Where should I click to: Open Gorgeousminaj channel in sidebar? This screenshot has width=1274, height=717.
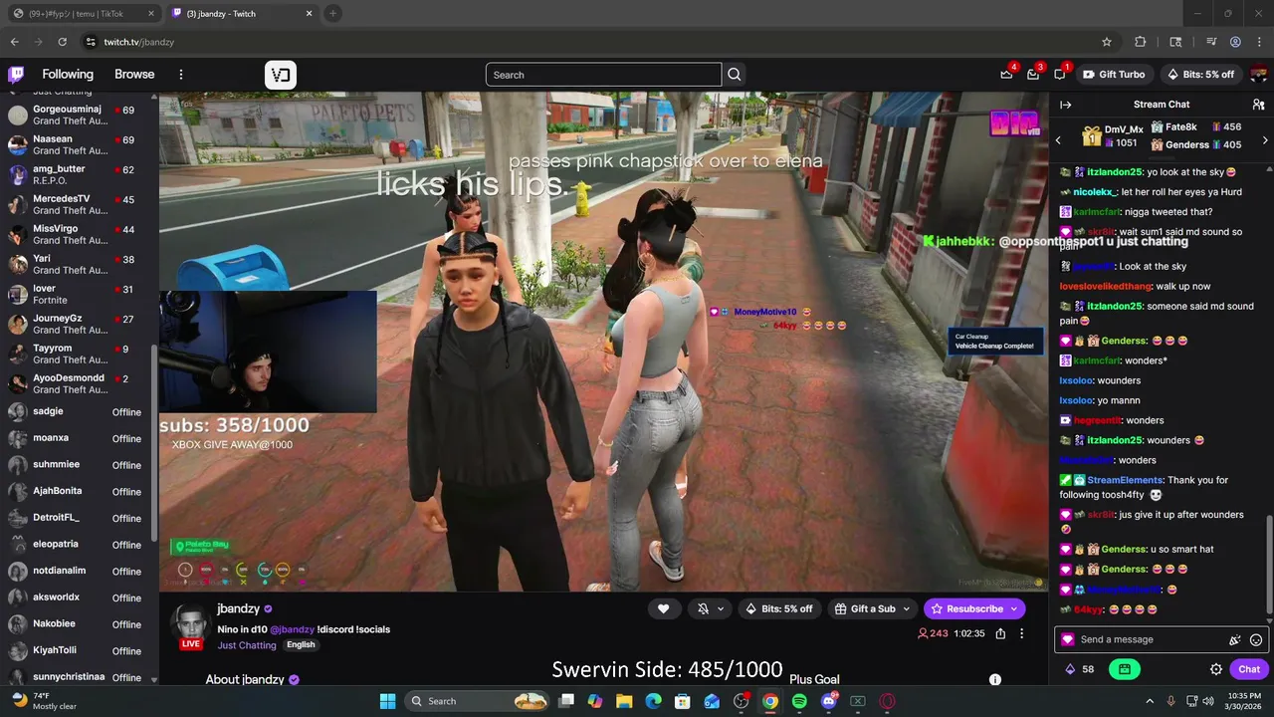point(78,115)
